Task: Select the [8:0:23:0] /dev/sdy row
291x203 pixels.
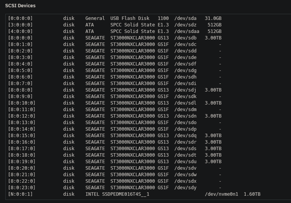Action: point(115,188)
